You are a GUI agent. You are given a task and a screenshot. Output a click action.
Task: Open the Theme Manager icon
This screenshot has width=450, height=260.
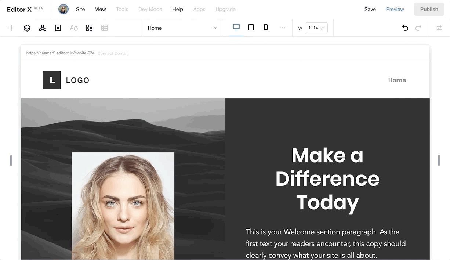[74, 28]
